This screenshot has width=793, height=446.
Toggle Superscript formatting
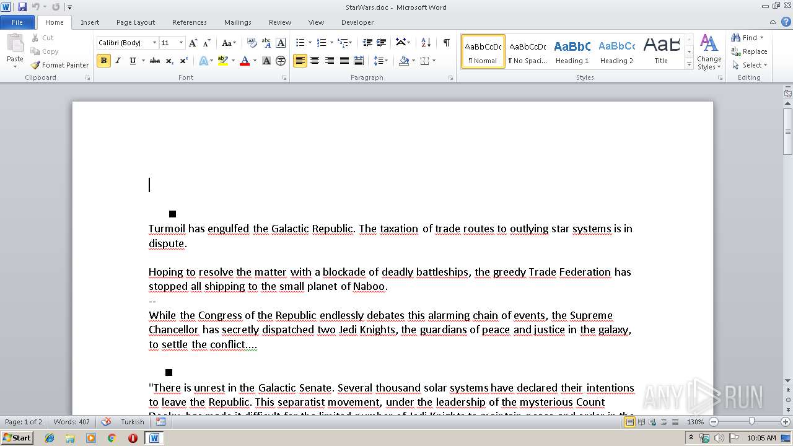tap(184, 61)
